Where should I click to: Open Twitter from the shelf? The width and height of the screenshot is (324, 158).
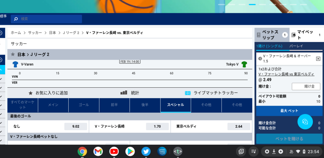coord(146,152)
